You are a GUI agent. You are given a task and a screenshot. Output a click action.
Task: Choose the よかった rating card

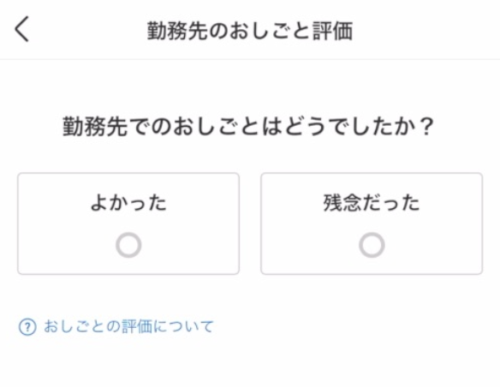(x=128, y=223)
